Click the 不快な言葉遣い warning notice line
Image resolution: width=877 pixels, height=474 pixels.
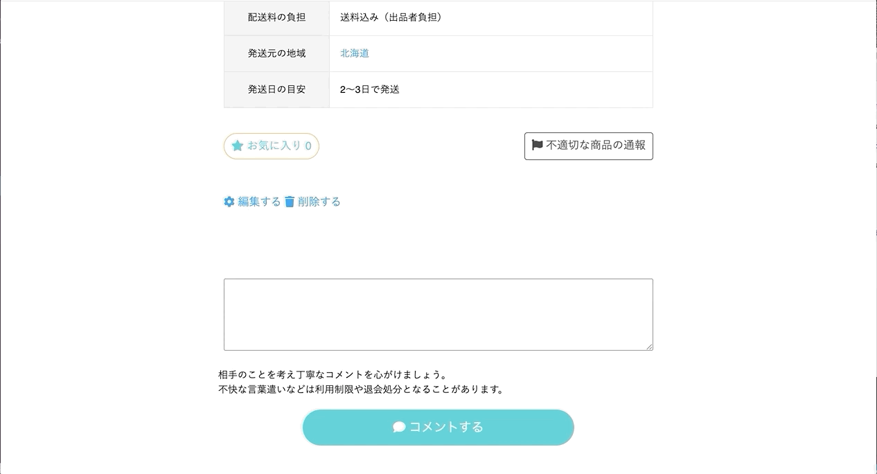[360, 389]
